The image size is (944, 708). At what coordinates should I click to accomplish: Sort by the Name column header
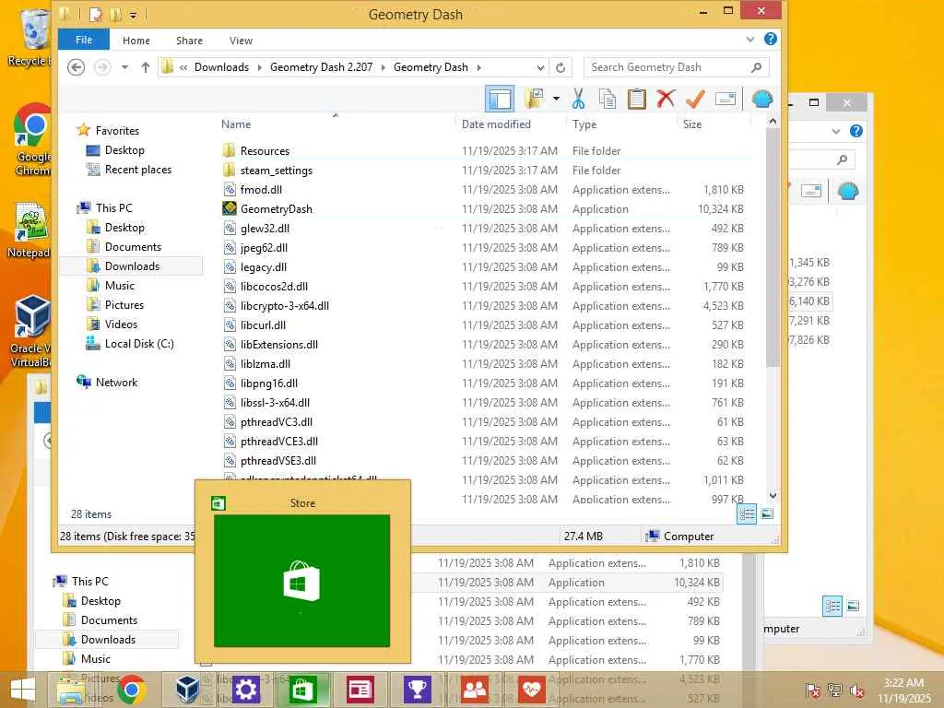coord(236,124)
